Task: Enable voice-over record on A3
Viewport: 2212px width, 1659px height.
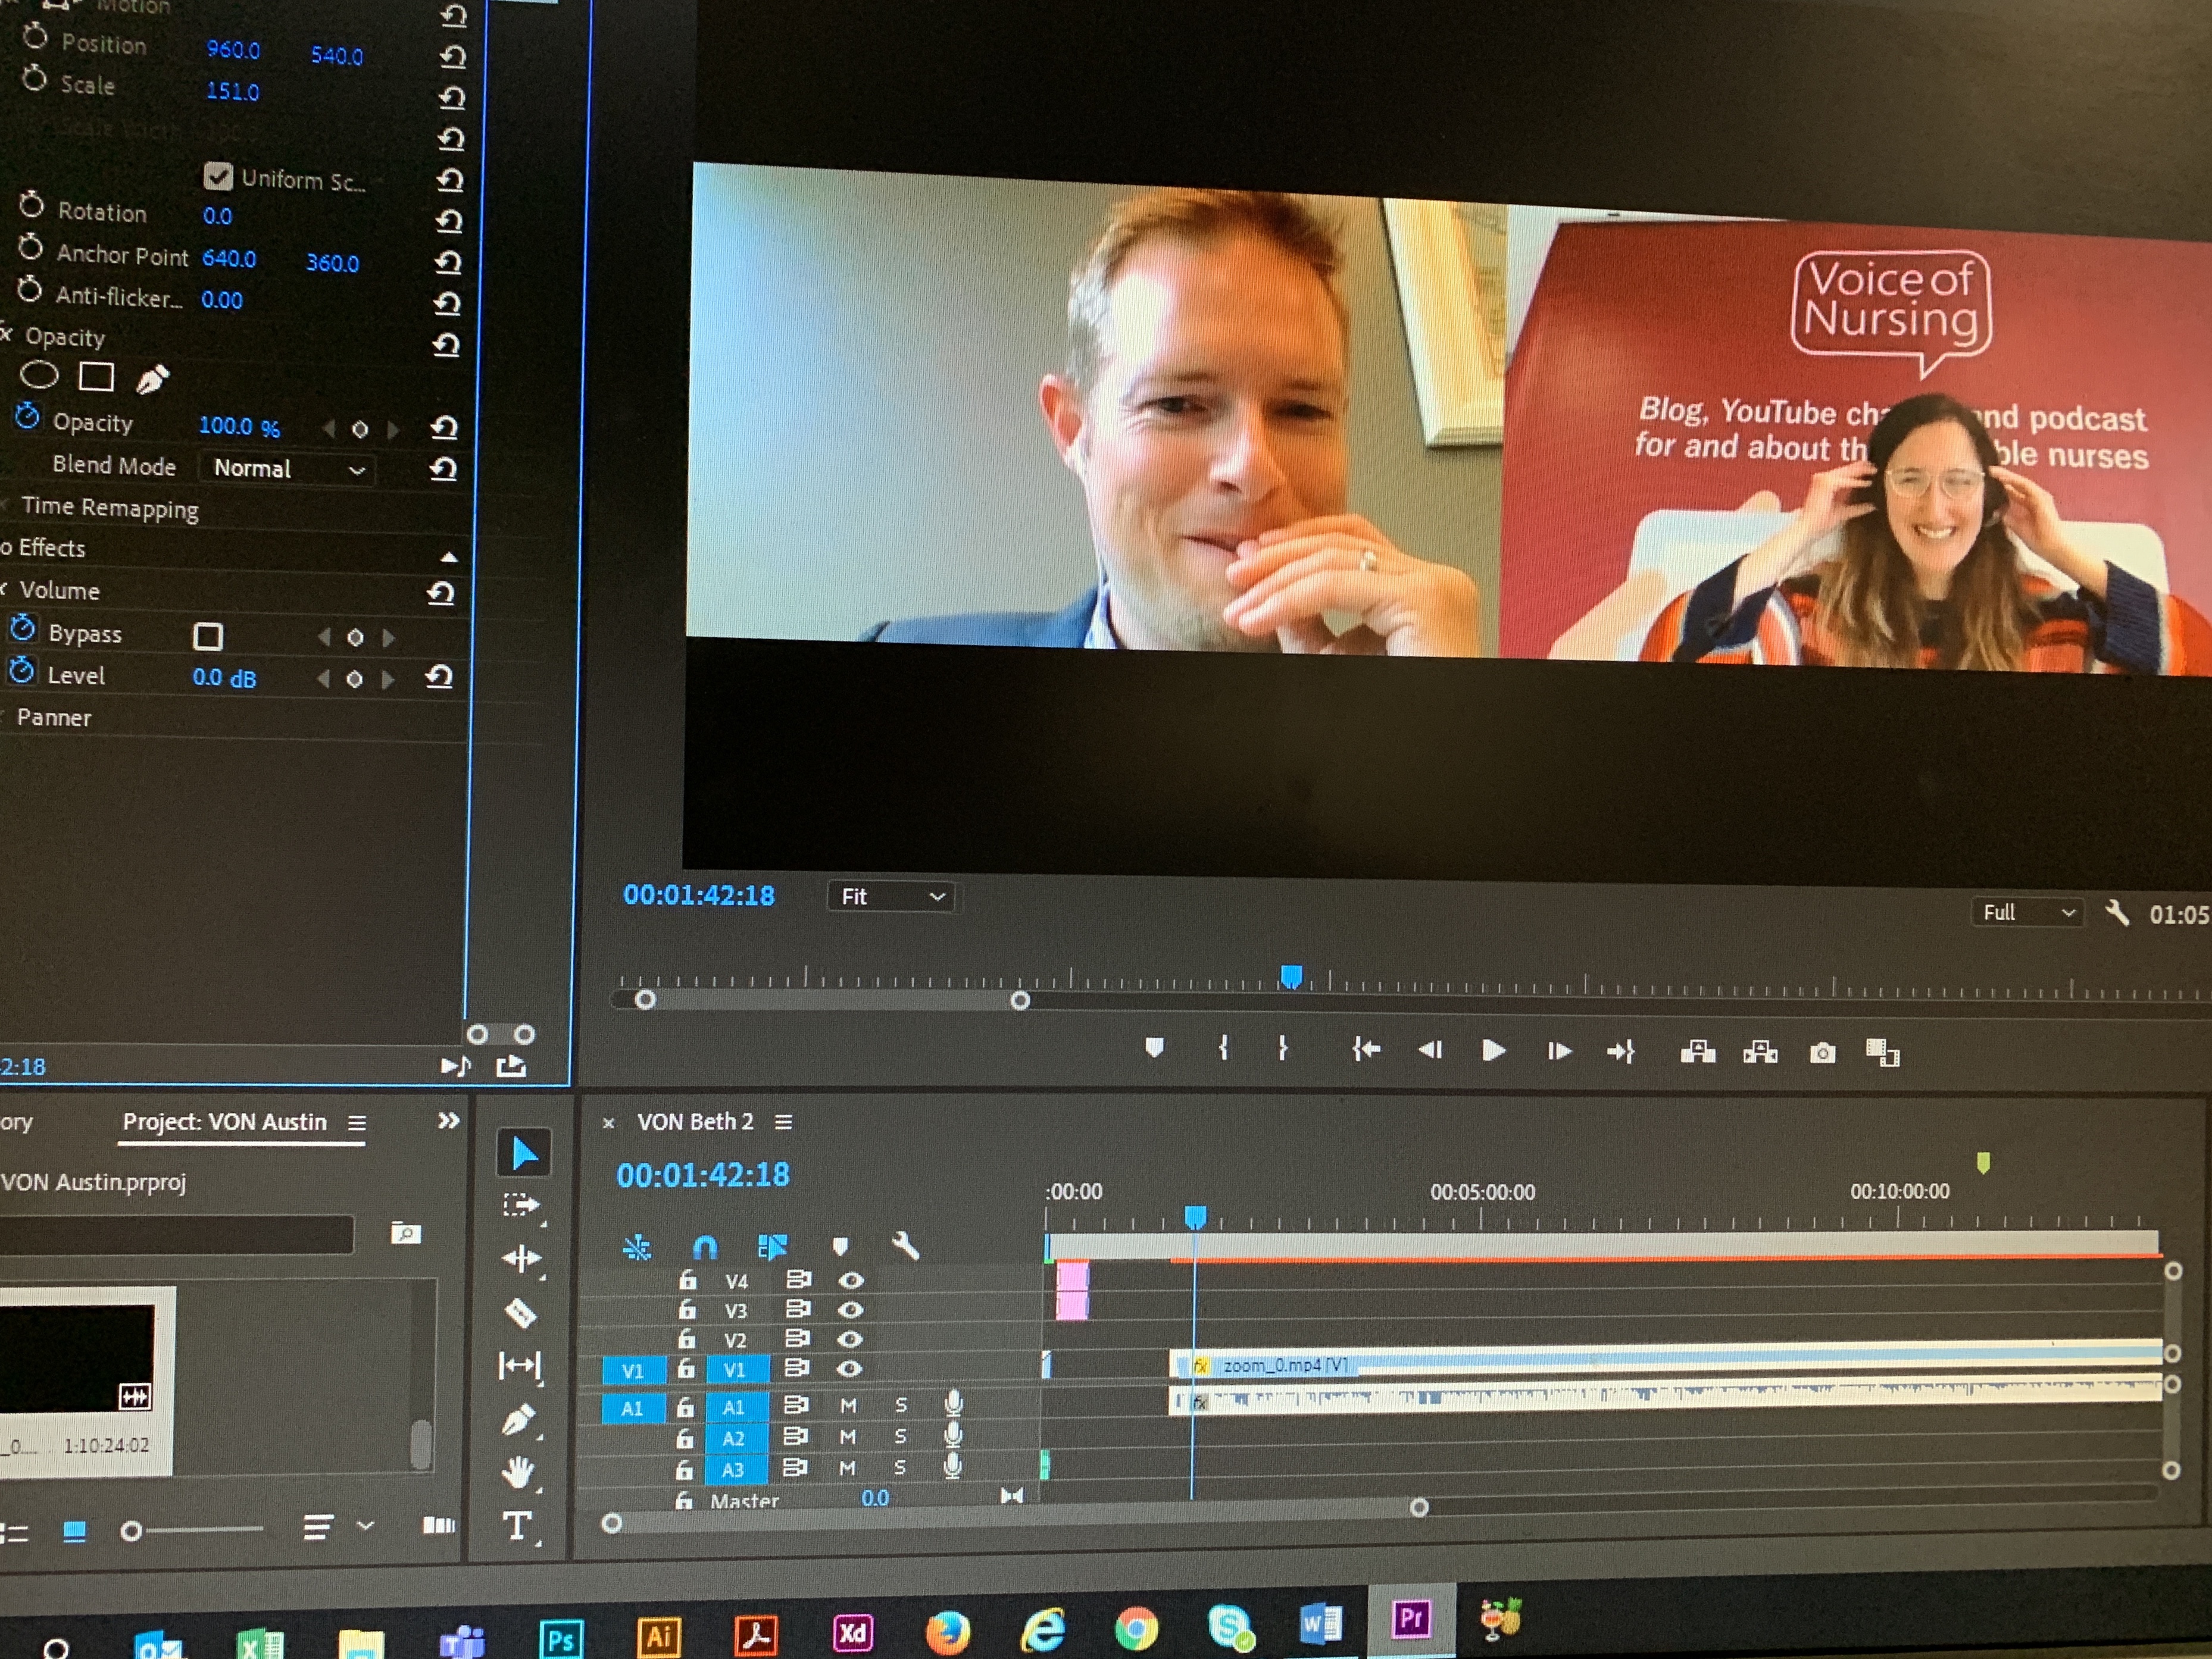Action: coord(953,1466)
